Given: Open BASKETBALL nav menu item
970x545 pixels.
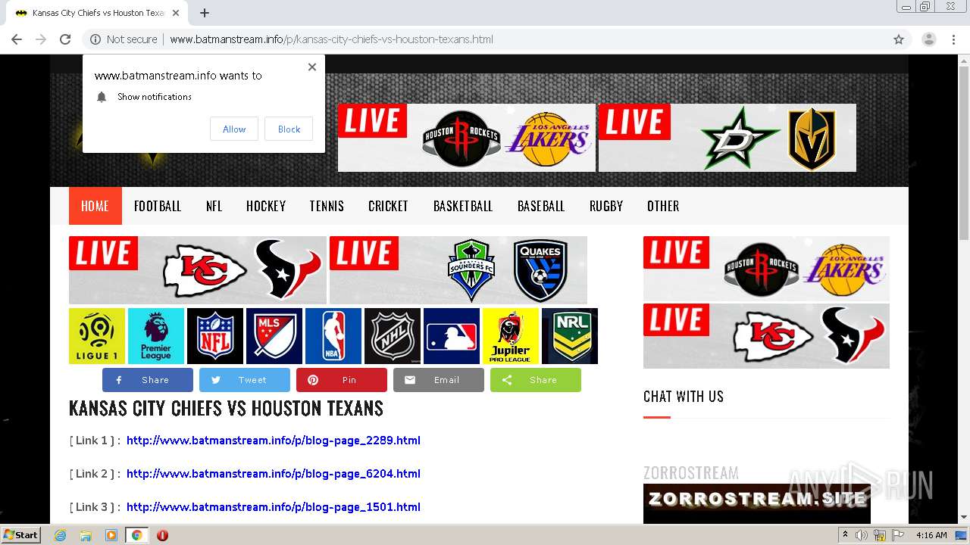Looking at the screenshot, I should [x=463, y=206].
